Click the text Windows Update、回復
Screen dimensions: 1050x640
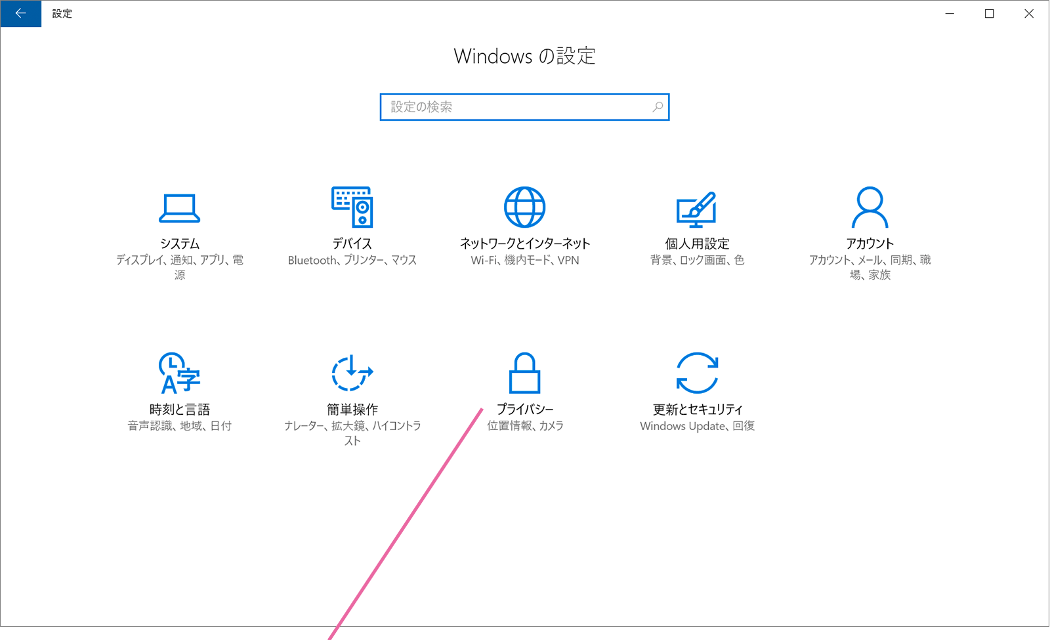(697, 426)
